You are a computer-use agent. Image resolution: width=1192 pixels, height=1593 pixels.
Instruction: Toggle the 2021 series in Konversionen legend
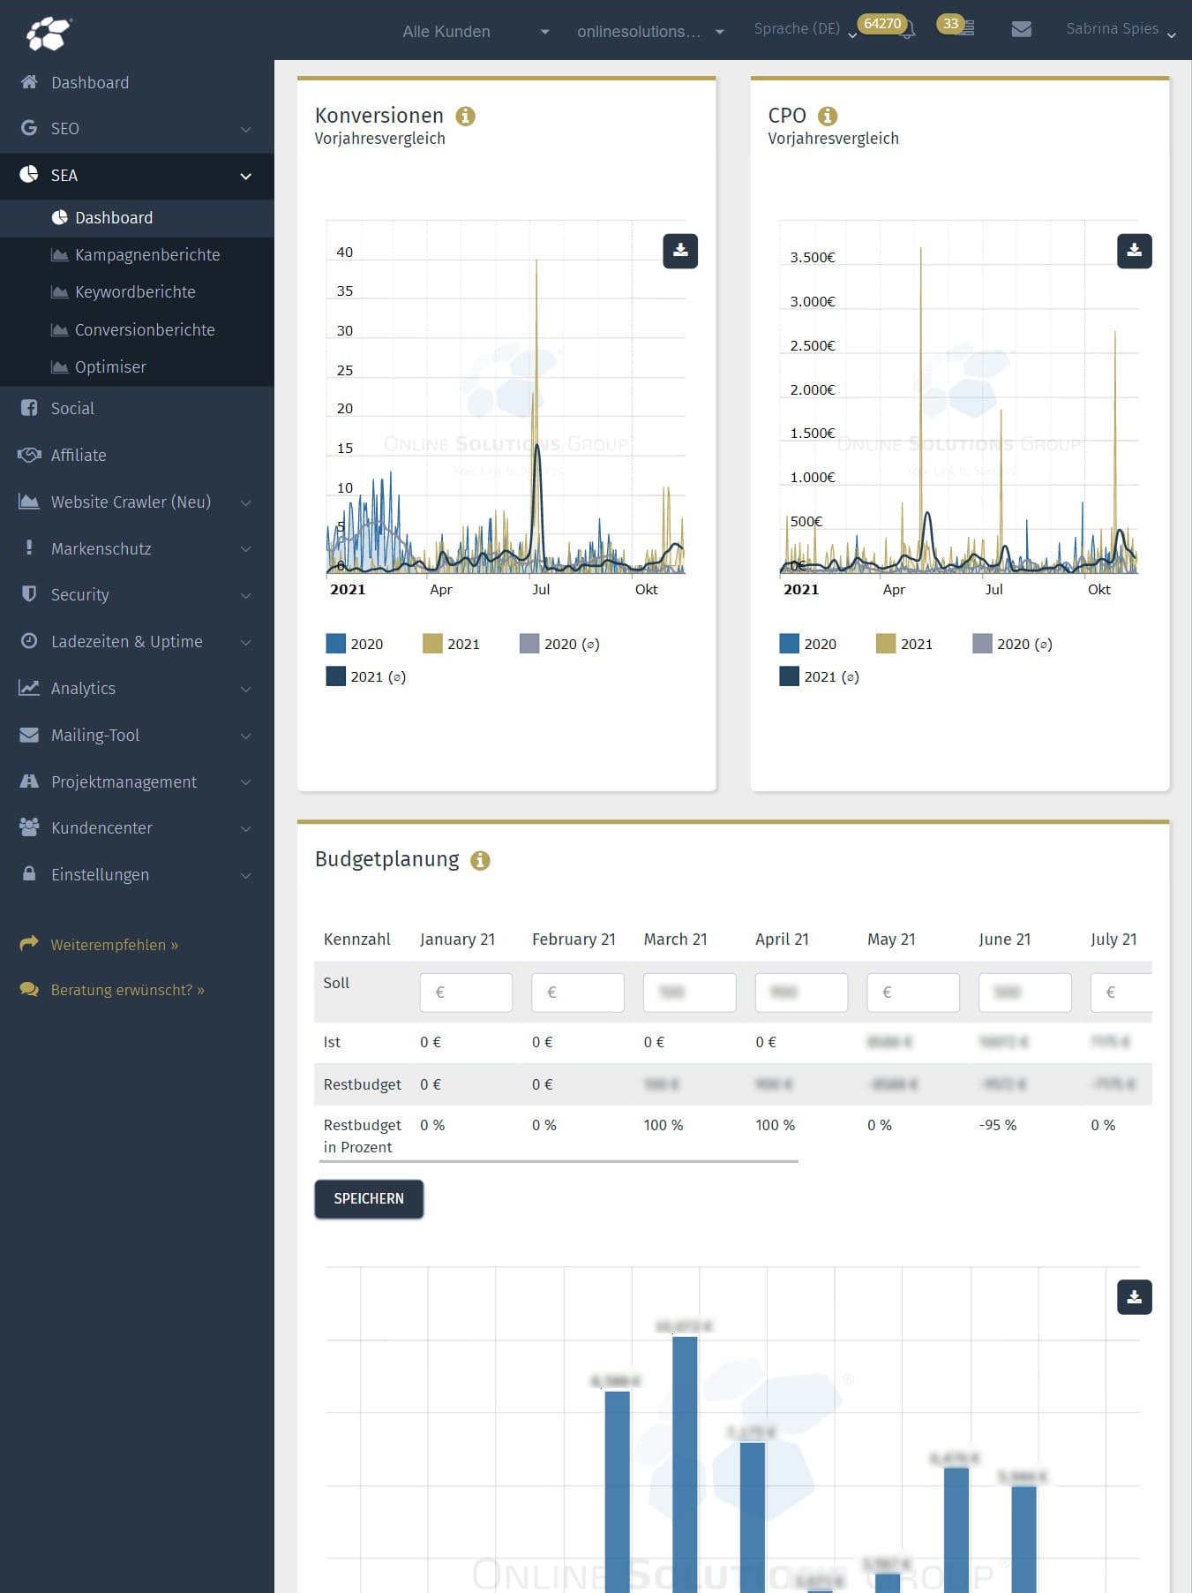pos(452,644)
